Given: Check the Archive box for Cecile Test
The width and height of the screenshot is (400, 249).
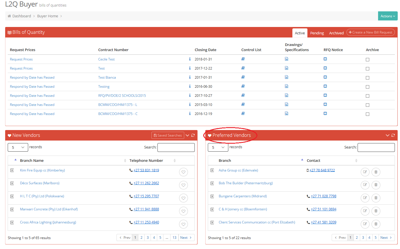Looking at the screenshot, I should (367, 60).
